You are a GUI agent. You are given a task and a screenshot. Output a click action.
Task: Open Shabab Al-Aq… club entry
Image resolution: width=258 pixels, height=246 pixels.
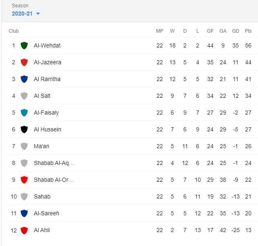[54, 163]
